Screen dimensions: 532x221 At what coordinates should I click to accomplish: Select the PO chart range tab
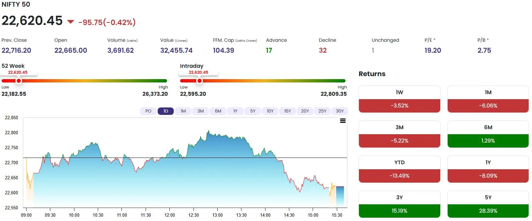click(148, 111)
